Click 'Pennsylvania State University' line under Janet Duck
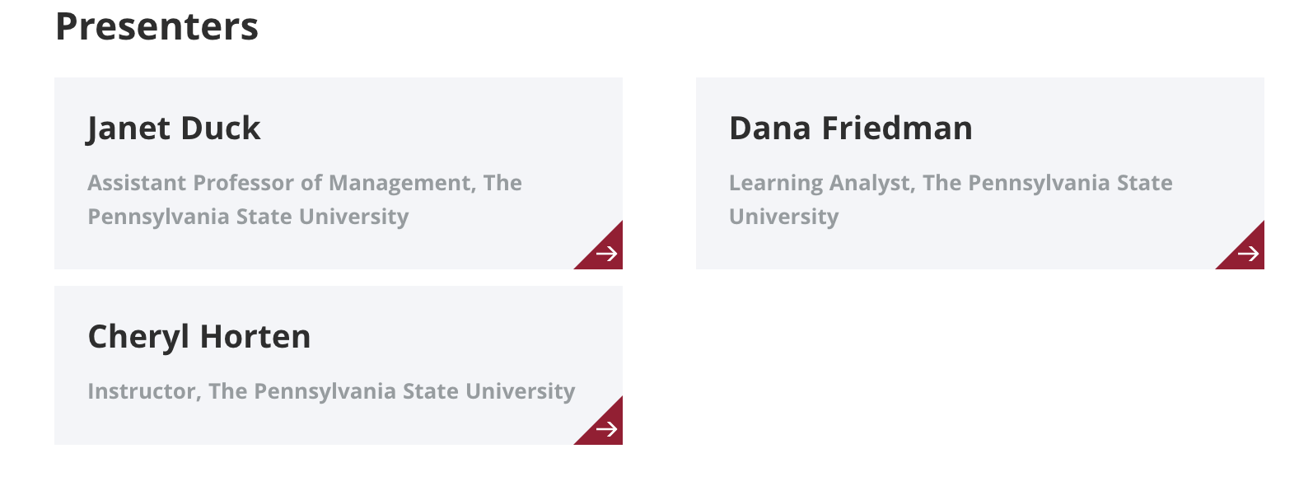 click(x=248, y=217)
